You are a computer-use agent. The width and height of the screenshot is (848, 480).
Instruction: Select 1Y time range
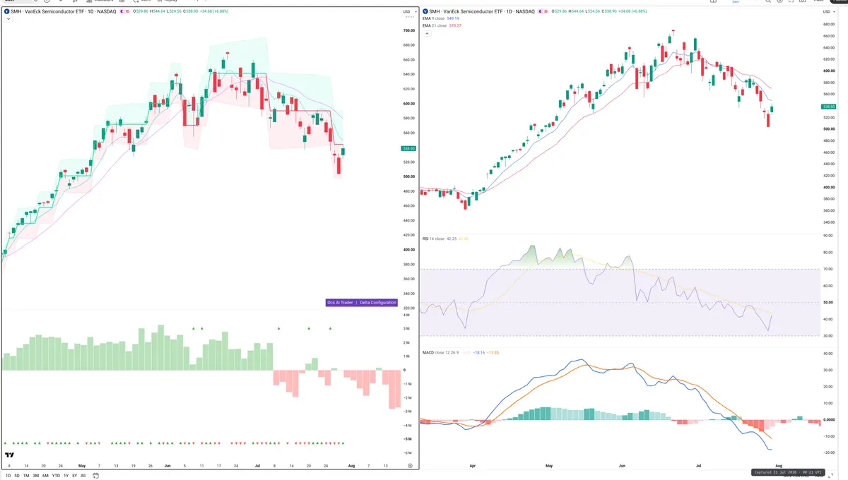[x=66, y=476]
